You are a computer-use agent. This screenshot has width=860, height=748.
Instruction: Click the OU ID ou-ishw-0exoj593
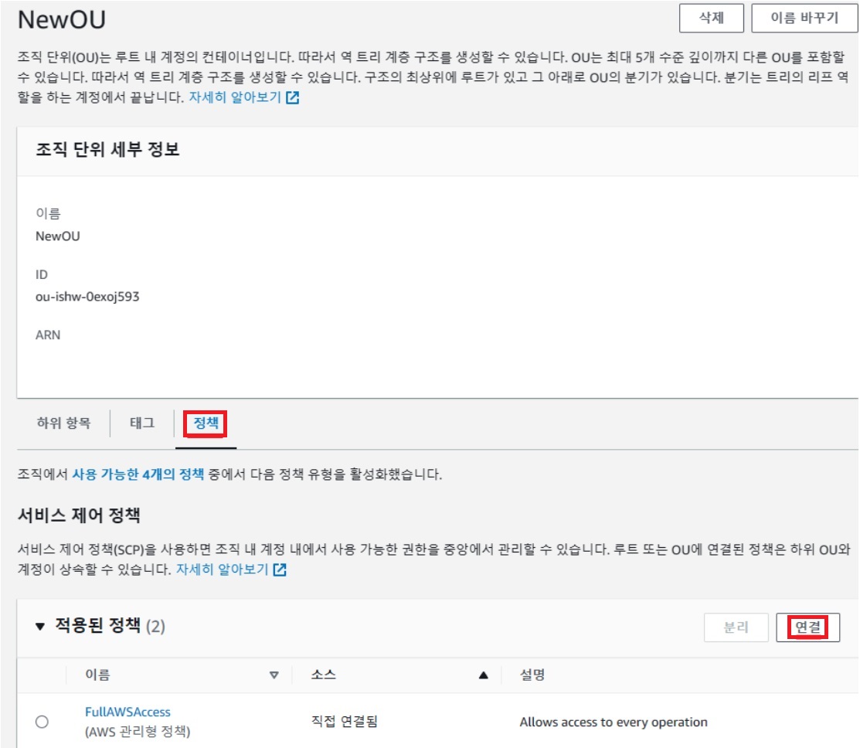[88, 297]
